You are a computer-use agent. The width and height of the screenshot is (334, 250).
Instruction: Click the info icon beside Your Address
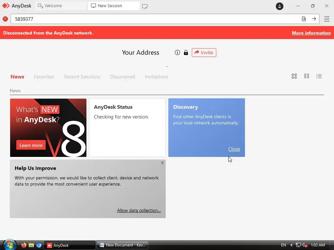[177, 52]
